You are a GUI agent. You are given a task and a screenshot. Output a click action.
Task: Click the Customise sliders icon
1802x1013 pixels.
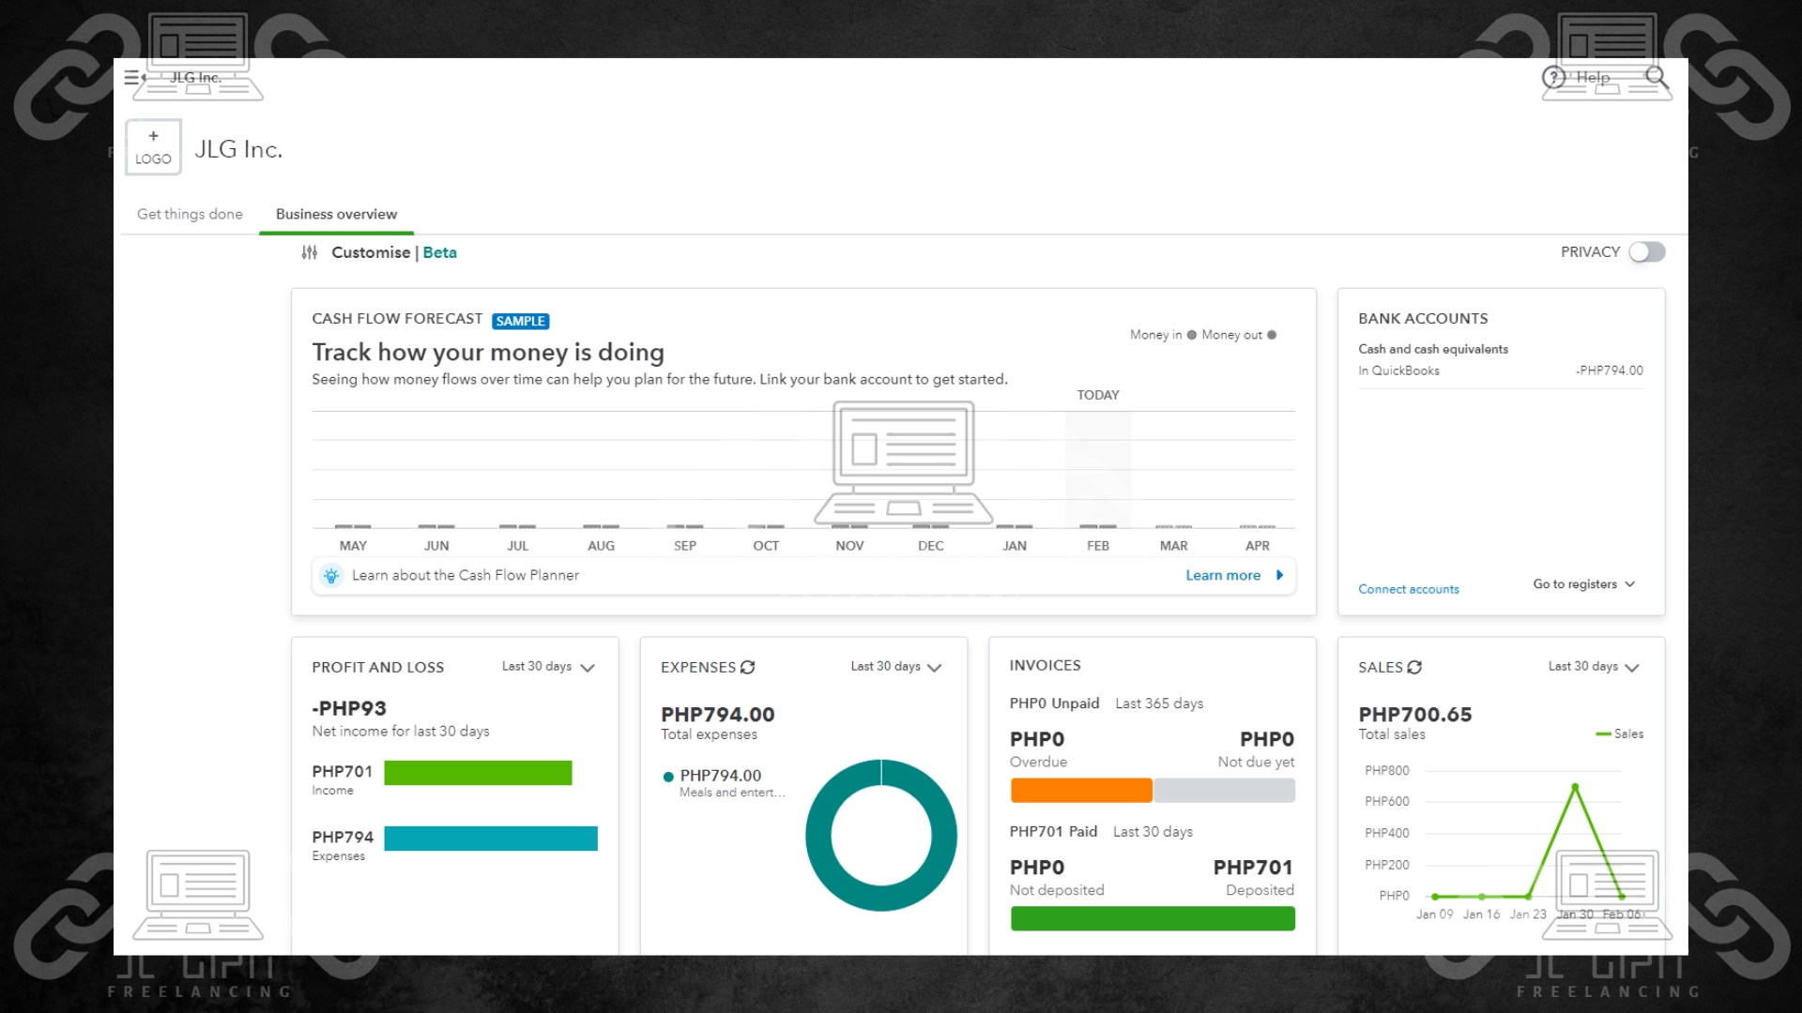pyautogui.click(x=310, y=252)
